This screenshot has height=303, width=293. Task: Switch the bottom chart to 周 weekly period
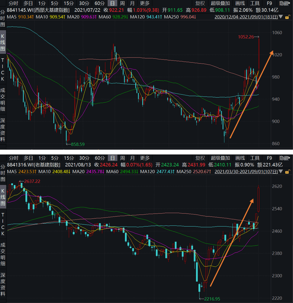(122, 158)
